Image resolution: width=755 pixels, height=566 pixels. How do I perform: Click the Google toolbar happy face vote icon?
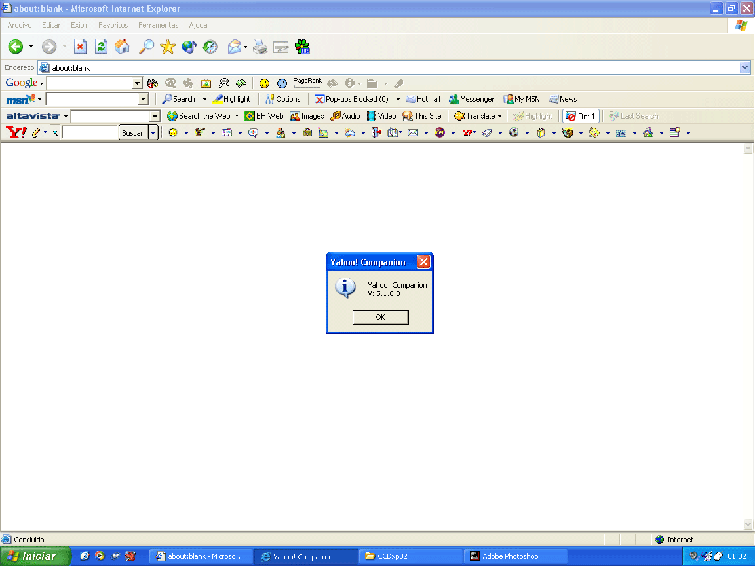(264, 83)
